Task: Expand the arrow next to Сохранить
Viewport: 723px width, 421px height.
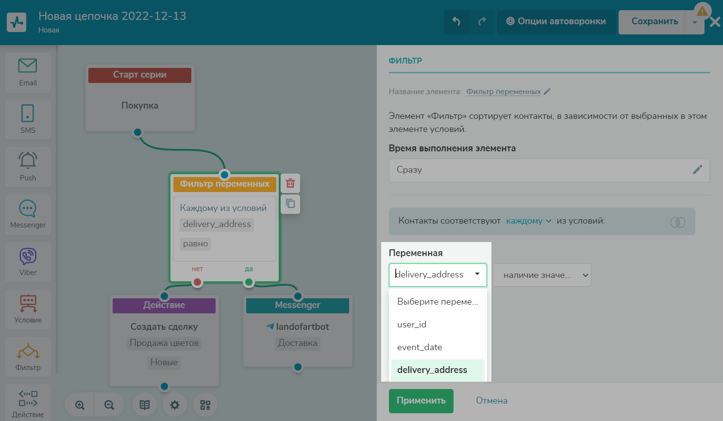Action: pyautogui.click(x=695, y=22)
